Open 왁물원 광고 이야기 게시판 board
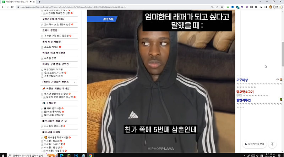Viewport: 284px width, 157px height. pyautogui.click(x=59, y=97)
